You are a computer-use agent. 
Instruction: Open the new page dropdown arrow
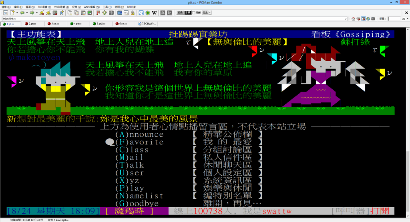click(17, 13)
